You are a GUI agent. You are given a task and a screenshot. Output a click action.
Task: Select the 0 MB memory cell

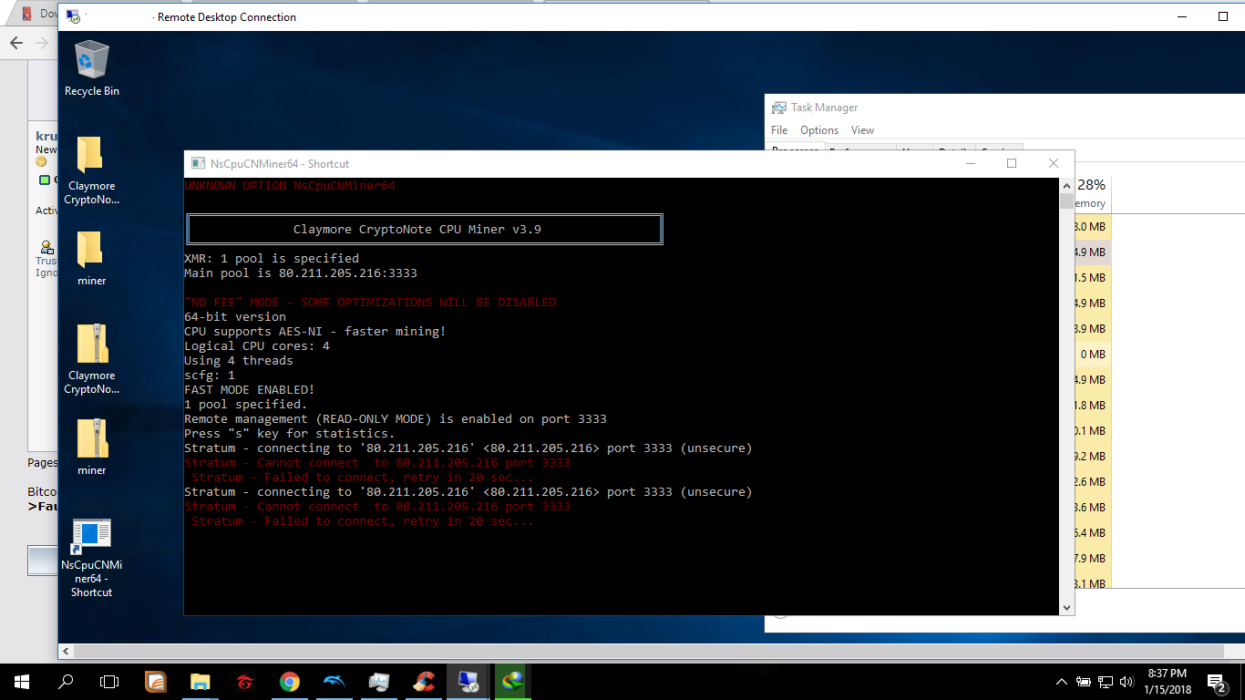point(1093,355)
